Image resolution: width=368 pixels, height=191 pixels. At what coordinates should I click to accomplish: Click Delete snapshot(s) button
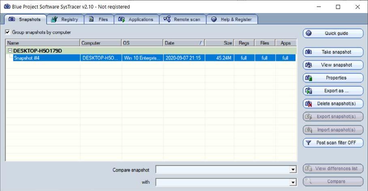click(333, 103)
